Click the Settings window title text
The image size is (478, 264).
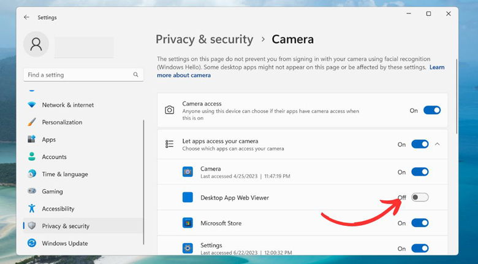coord(47,17)
